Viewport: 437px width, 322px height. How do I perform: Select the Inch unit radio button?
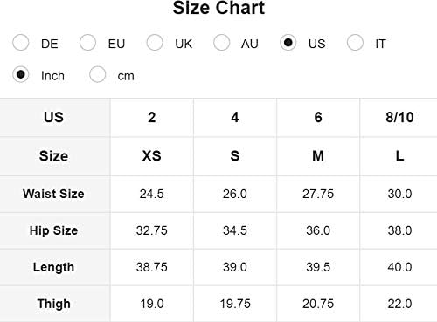pyautogui.click(x=21, y=74)
